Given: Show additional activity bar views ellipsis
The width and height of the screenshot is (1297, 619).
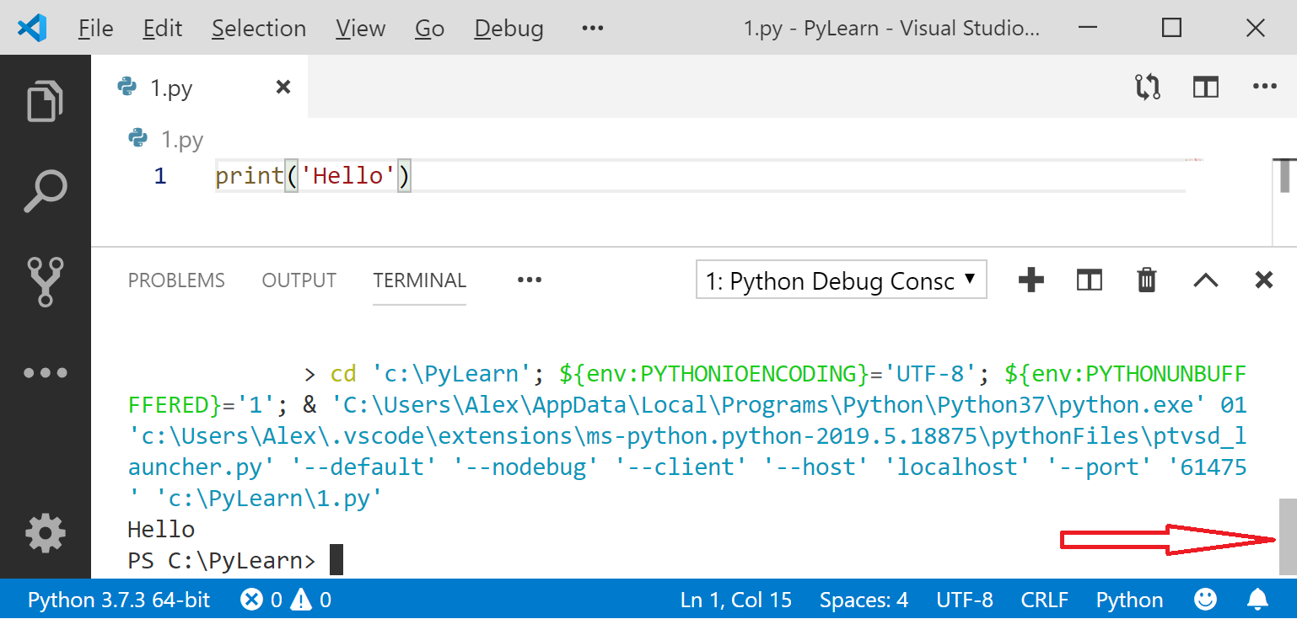Looking at the screenshot, I should click(45, 372).
